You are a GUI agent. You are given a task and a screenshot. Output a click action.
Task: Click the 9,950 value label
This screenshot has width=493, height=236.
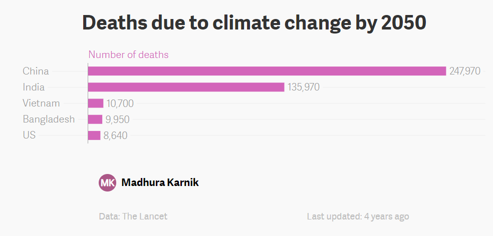118,119
